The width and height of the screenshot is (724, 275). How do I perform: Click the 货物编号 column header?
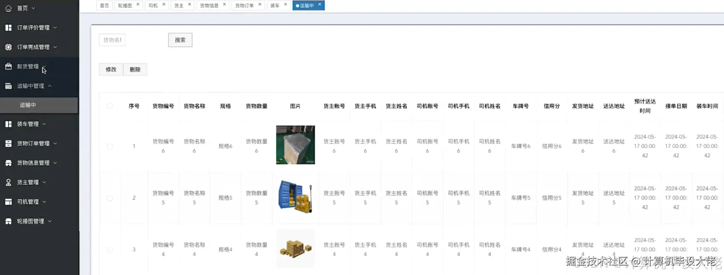pos(163,106)
